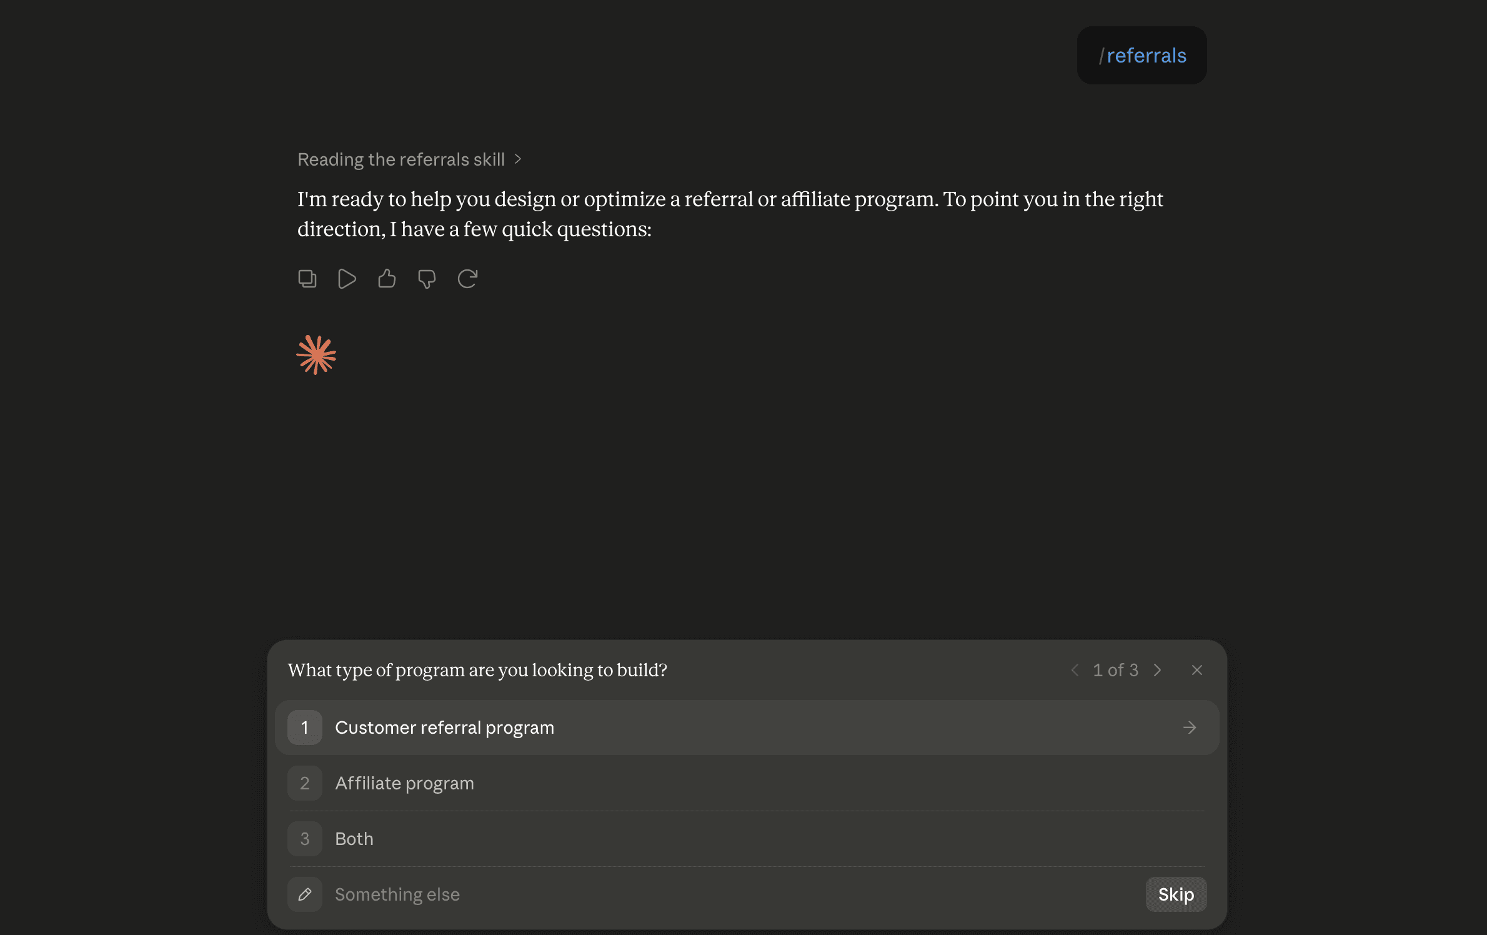Image resolution: width=1487 pixels, height=935 pixels.
Task: Skip this question
Action: 1176,894
